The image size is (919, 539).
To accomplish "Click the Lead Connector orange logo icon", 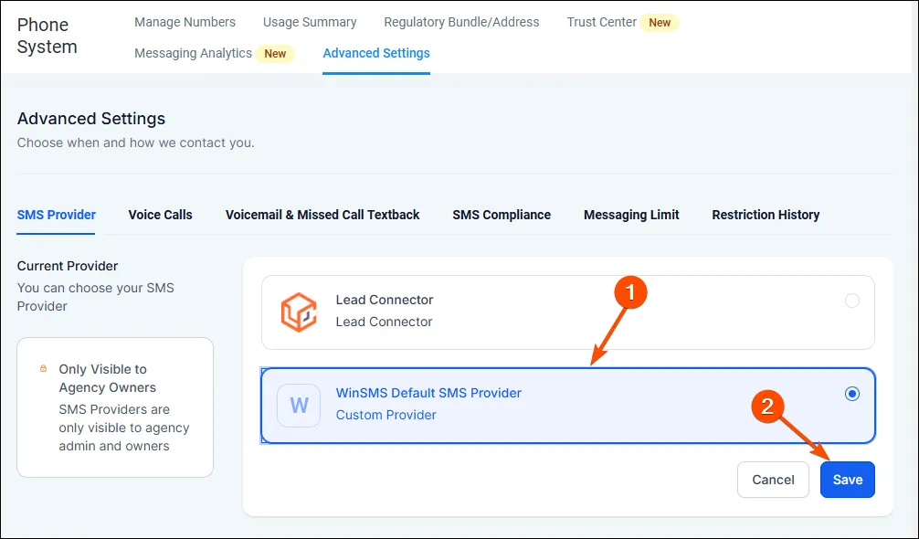I will pos(299,312).
